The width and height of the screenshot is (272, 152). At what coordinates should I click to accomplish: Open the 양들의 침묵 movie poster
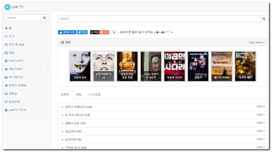(80, 66)
